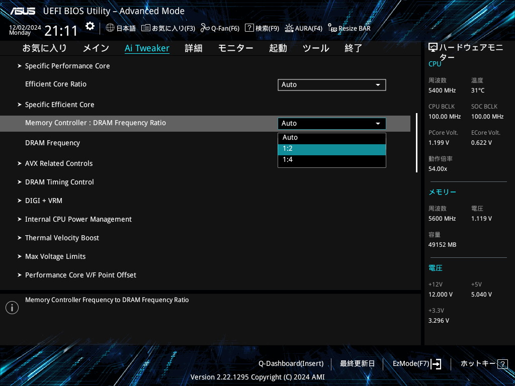
Task: Expand DRAM Timing Control submenu
Action: click(59, 182)
